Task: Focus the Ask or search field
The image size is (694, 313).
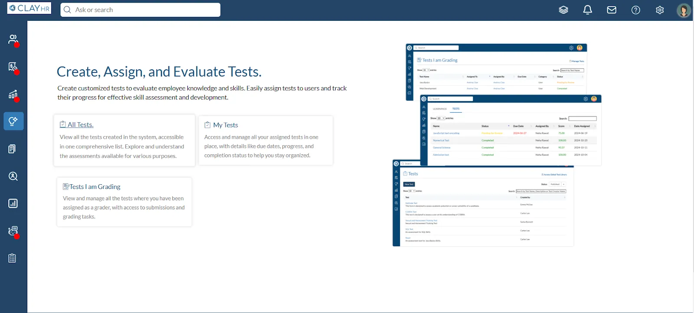Action: click(140, 10)
